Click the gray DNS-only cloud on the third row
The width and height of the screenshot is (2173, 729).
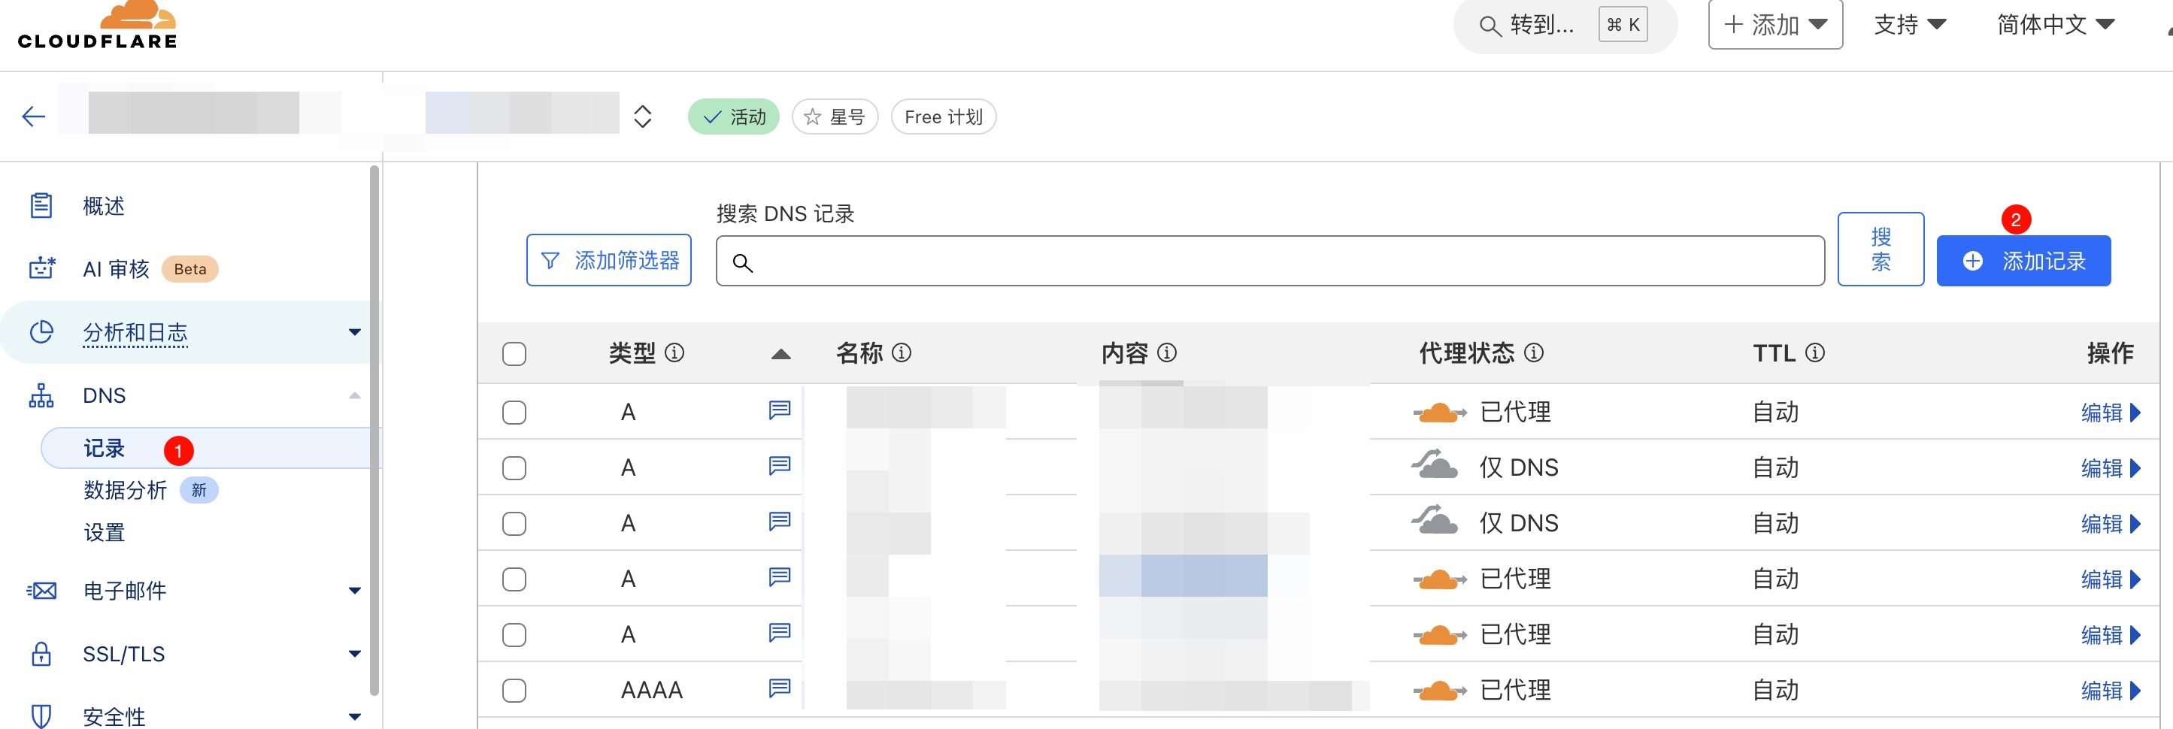(x=1435, y=520)
